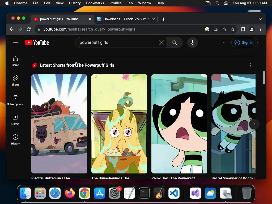The image size is (272, 204).
Task: Open the Edit menu
Action: click(47, 3)
